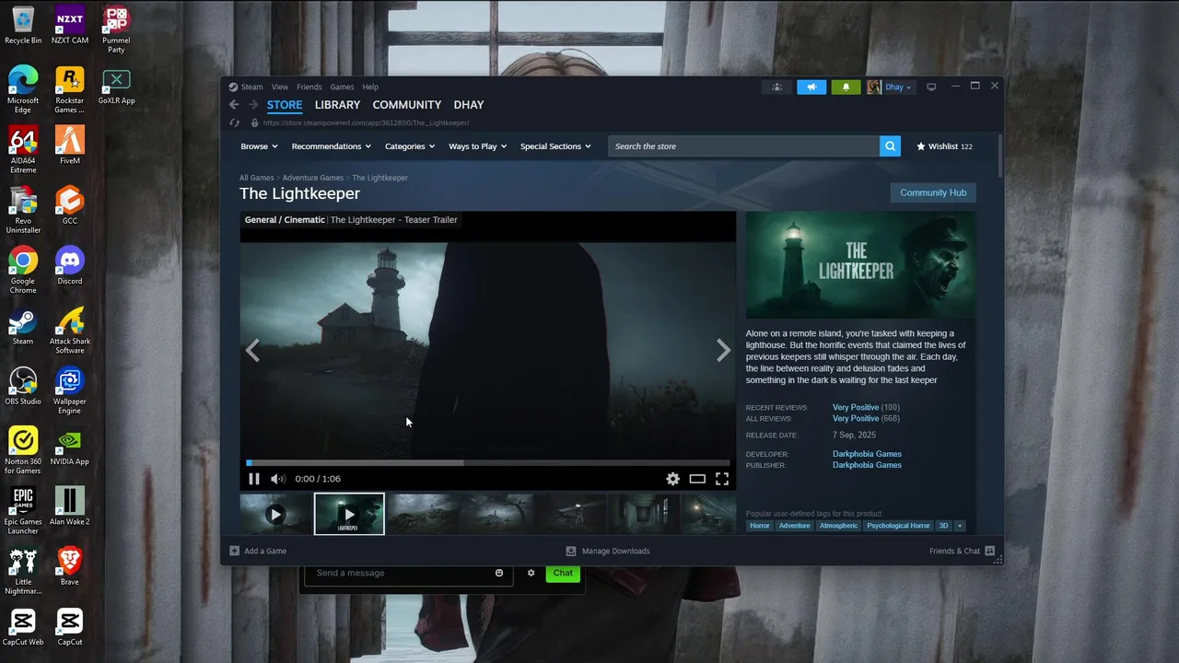Click the trailer progress bar
Image resolution: width=1179 pixels, height=663 pixels.
click(x=488, y=462)
